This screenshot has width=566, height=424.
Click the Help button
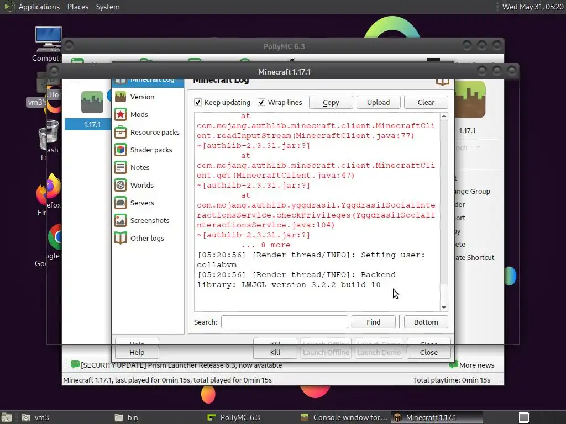137,352
